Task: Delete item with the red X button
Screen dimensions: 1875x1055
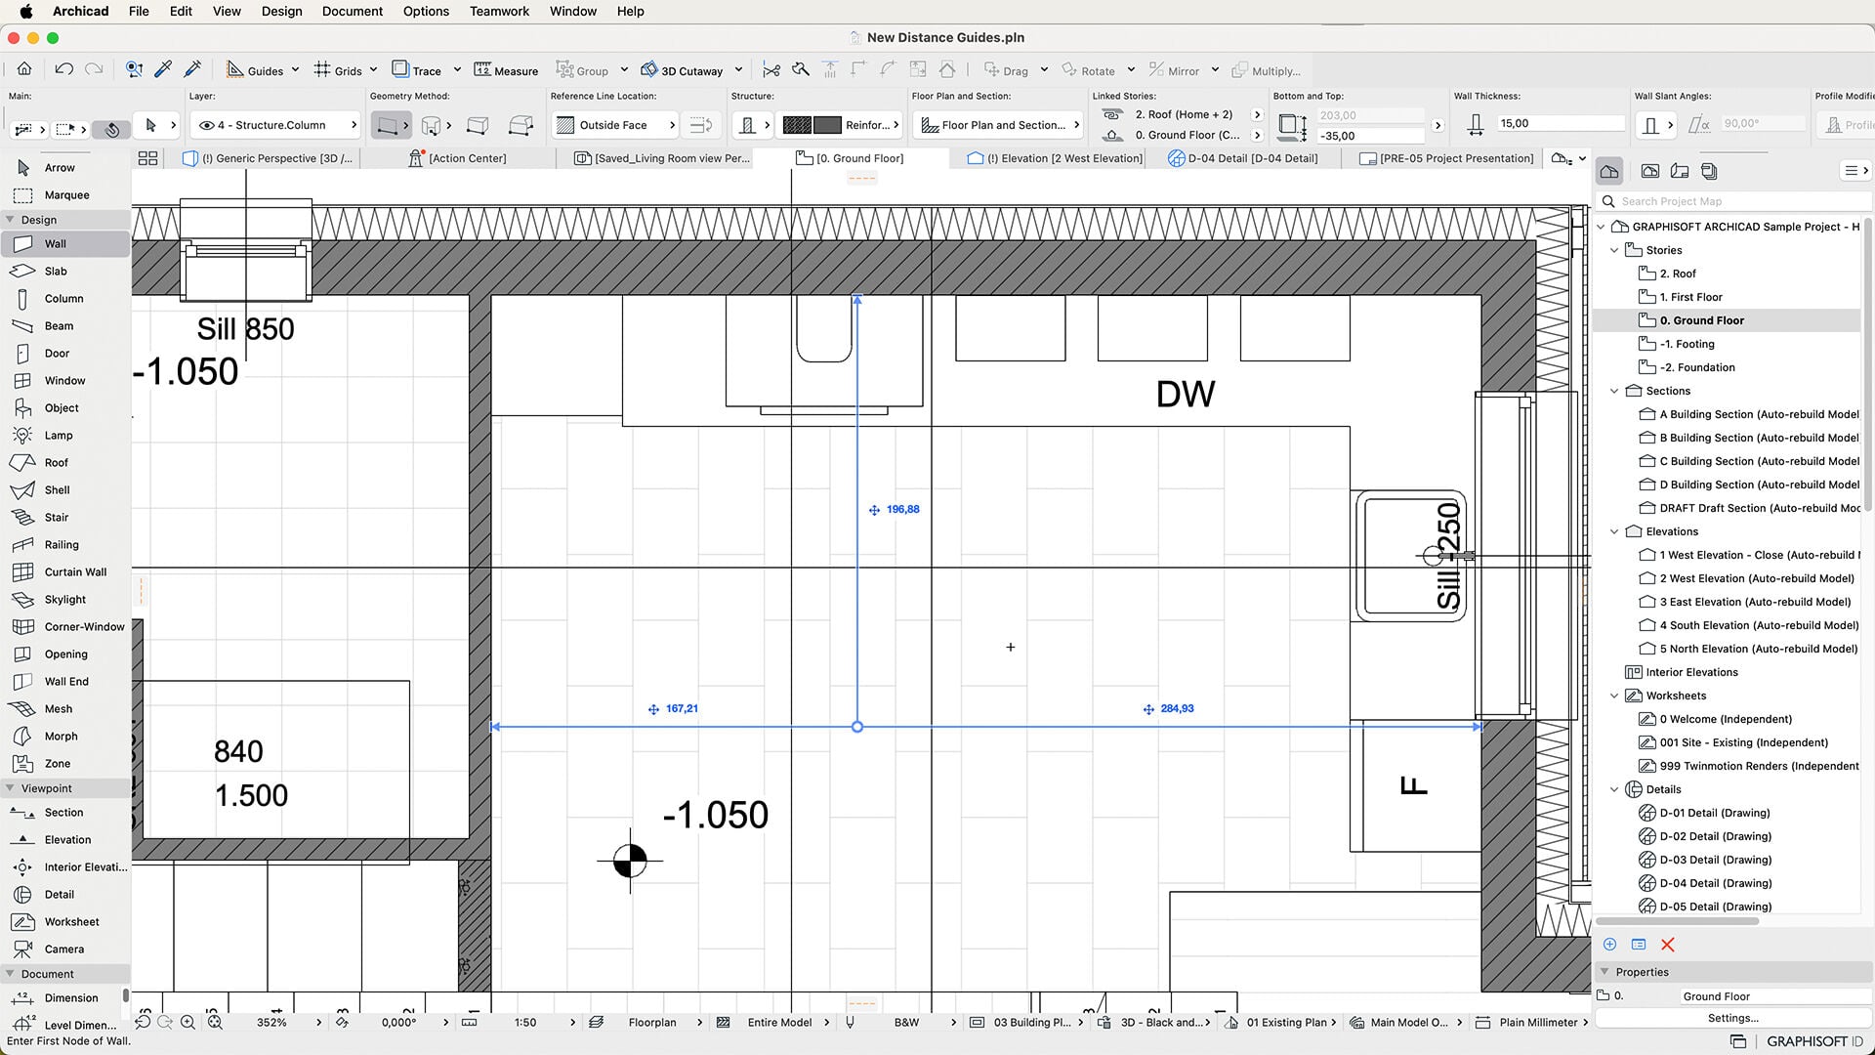Action: click(x=1668, y=945)
